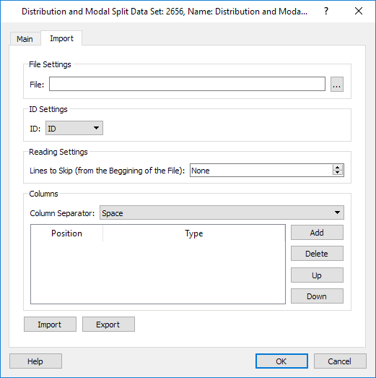This screenshot has height=378, width=376.
Task: Select the Import tab
Action: point(61,38)
